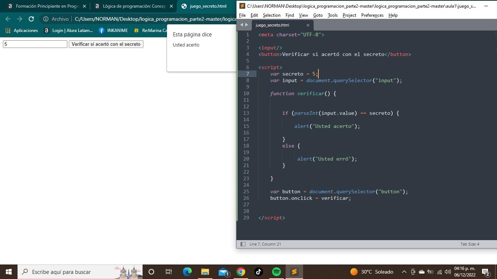Screen dimensions: 497x279
Task: Open the INKANIME bookmark
Action: point(113,31)
